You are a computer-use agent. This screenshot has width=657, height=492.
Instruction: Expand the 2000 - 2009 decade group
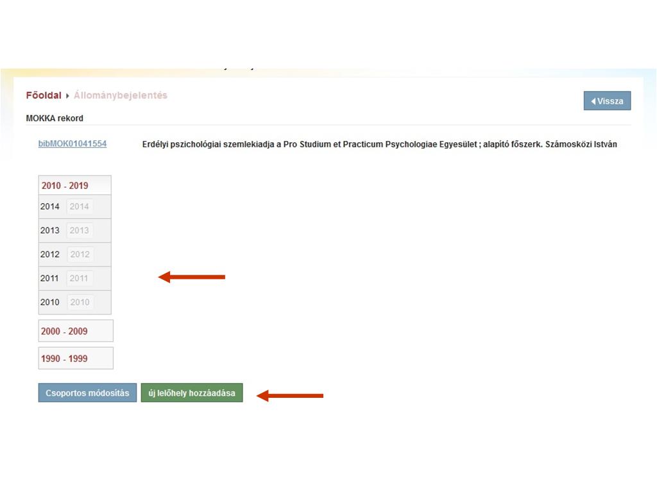[x=64, y=331]
